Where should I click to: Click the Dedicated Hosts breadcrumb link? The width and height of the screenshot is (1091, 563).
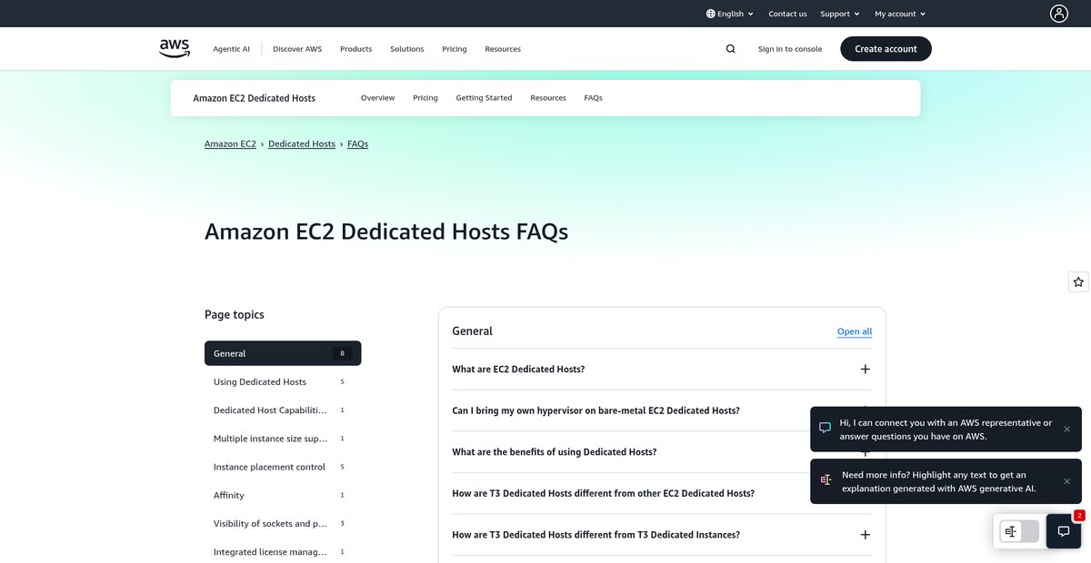pyautogui.click(x=302, y=144)
